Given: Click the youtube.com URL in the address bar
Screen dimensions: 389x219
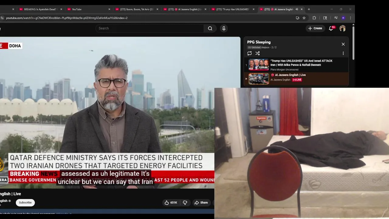Looking at the screenshot, I should pyautogui.click(x=67, y=18).
